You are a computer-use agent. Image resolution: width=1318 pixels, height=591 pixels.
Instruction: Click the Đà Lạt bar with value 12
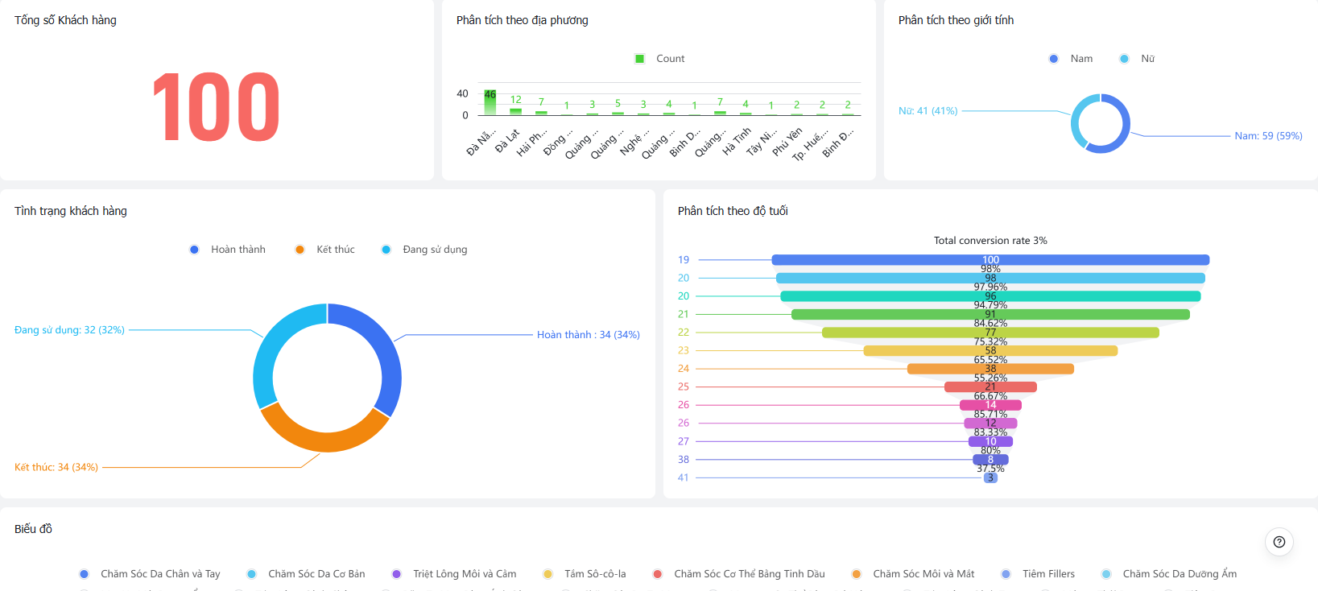point(515,111)
